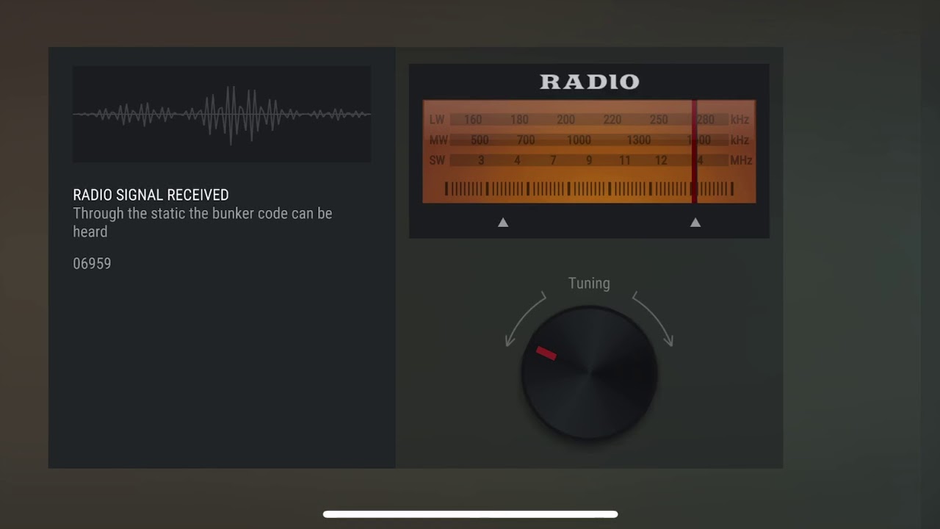This screenshot has width=940, height=529.
Task: Click the 9 mark on SW band
Action: click(x=588, y=160)
